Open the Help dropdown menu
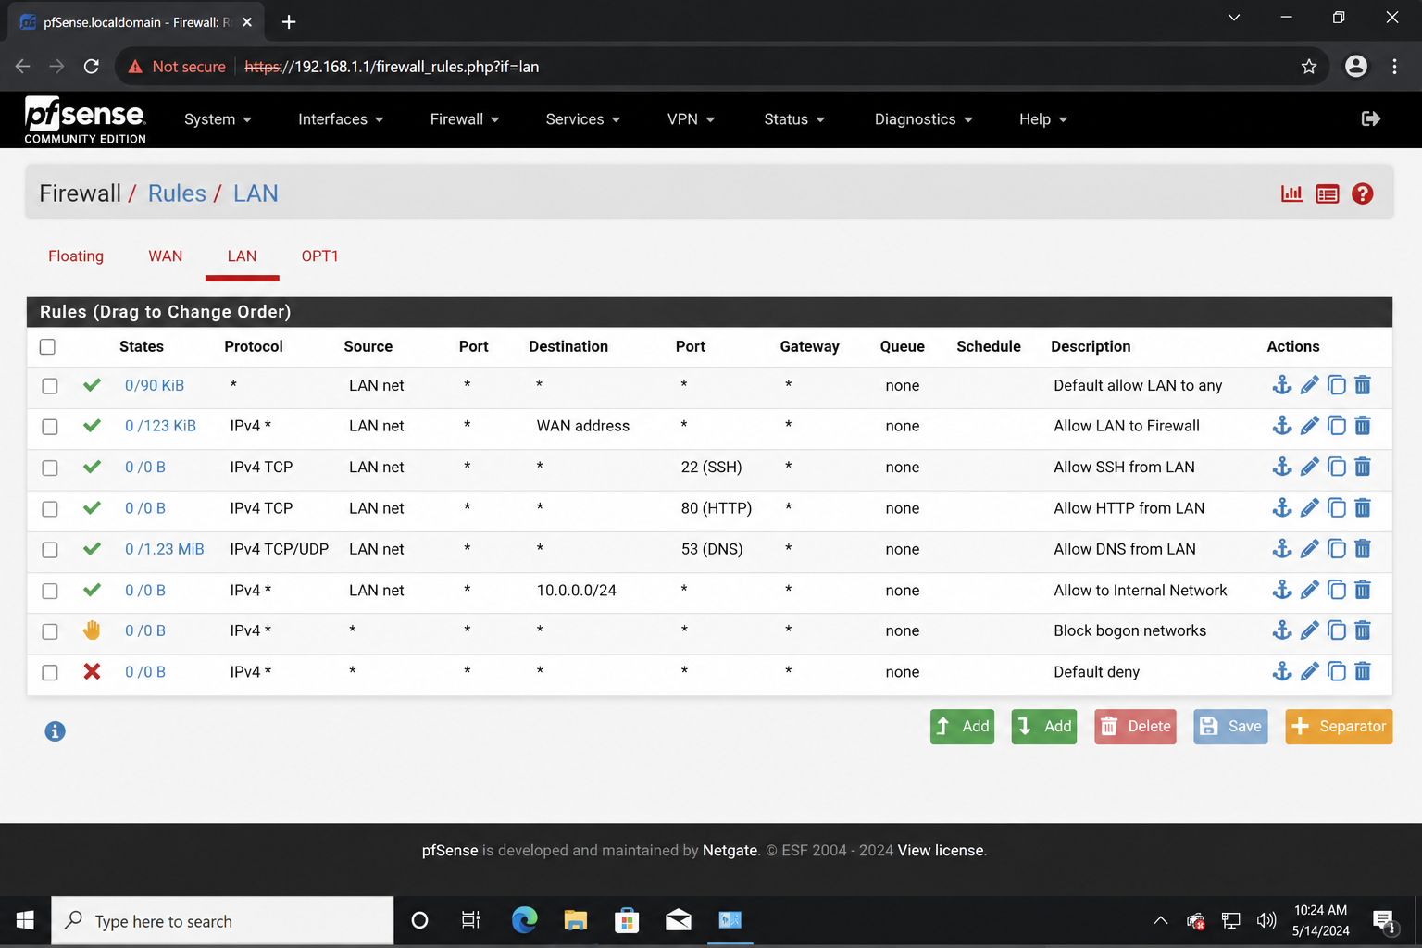The height and width of the screenshot is (948, 1422). tap(1043, 119)
